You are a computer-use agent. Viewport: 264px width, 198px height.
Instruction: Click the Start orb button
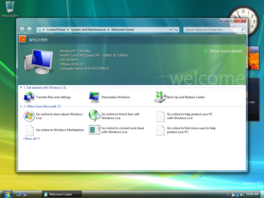[x=7, y=194]
